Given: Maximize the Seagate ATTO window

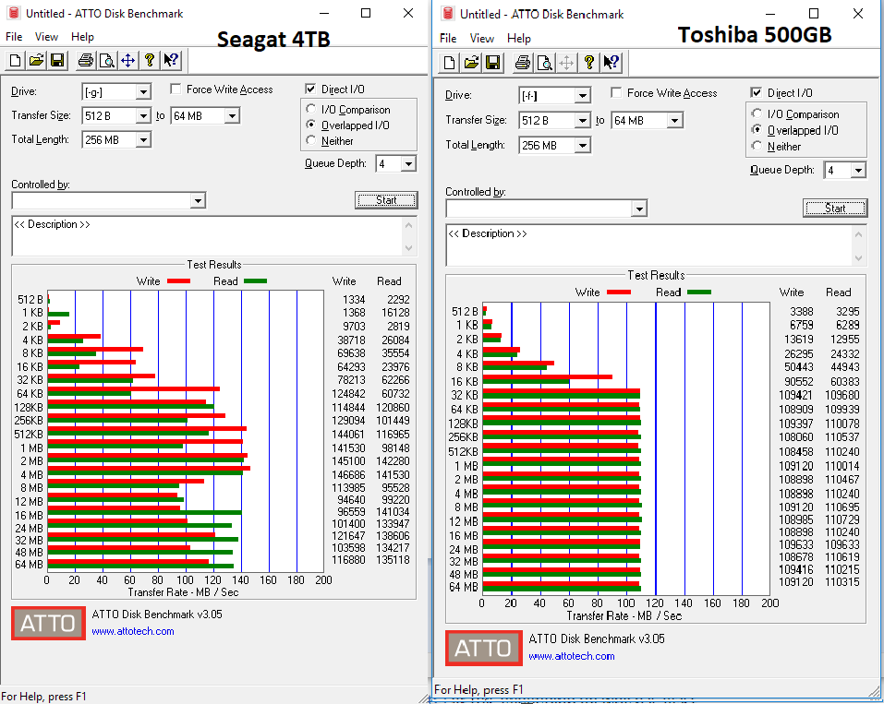Looking at the screenshot, I should tap(366, 13).
